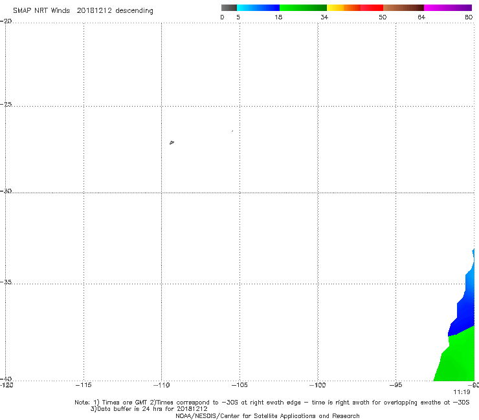Image resolution: width=479 pixels, height=420 pixels.
Task: Click the brown segment of the color bar
Action: pos(403,8)
